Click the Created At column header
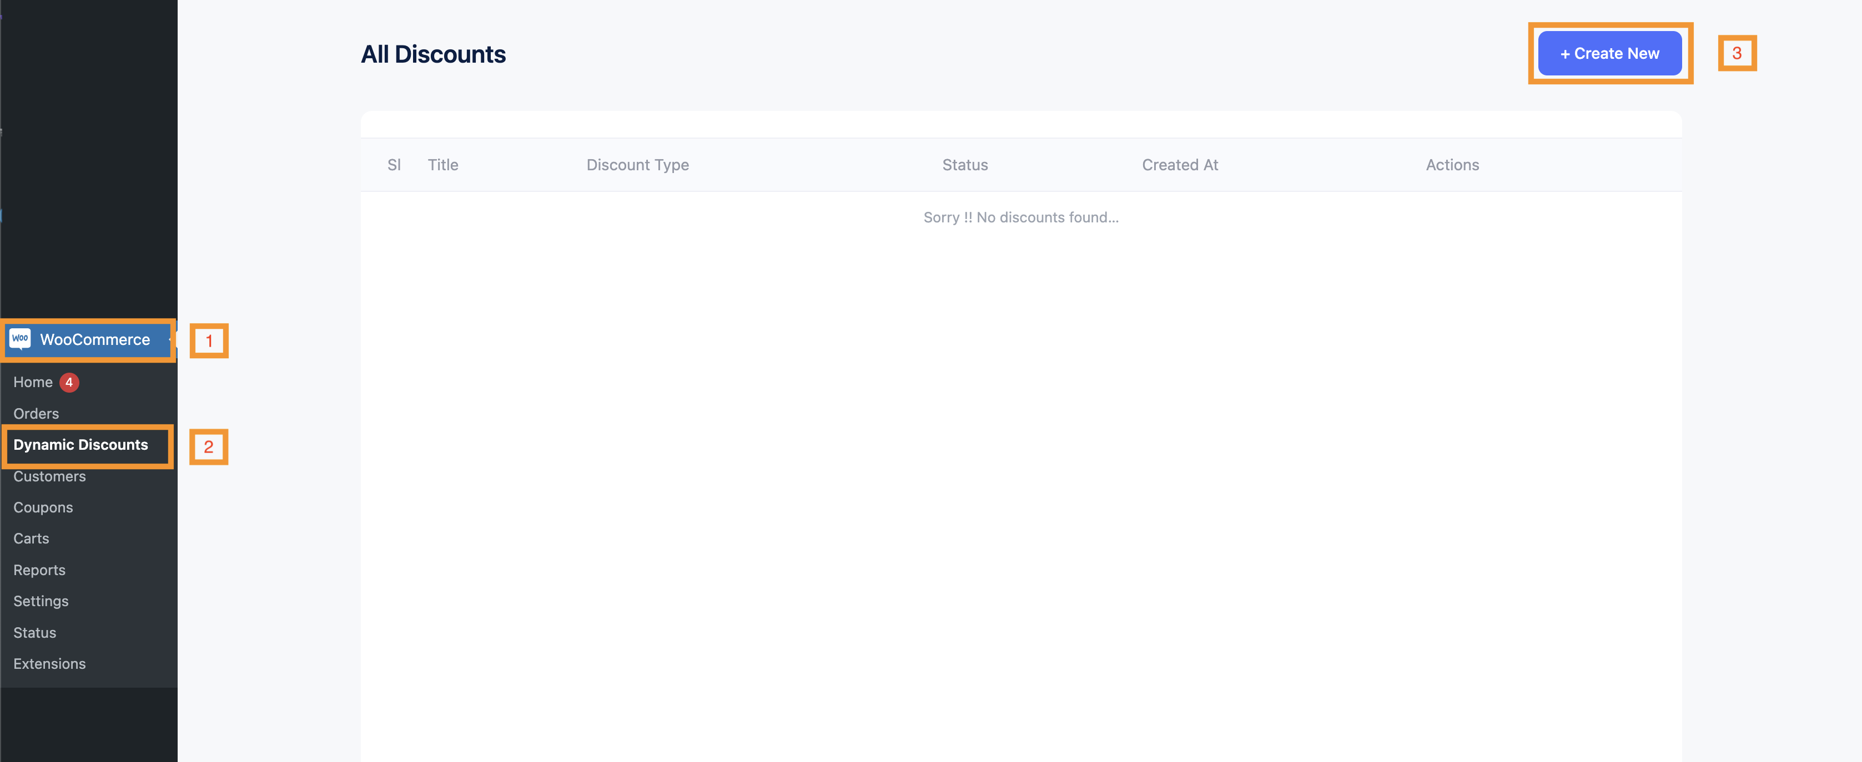 pyautogui.click(x=1179, y=164)
